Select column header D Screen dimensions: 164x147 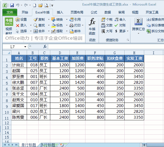click(x=60, y=53)
